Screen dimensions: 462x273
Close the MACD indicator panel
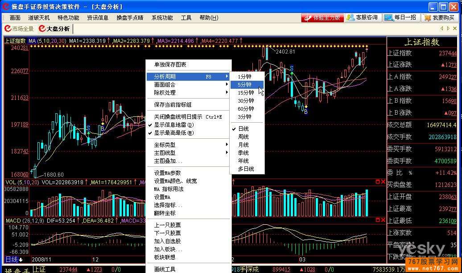(x=382, y=220)
